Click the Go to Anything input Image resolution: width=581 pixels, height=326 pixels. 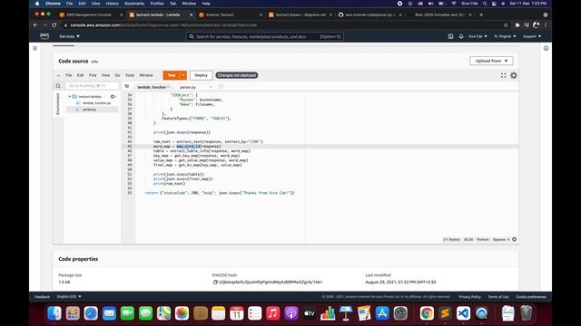click(x=92, y=86)
